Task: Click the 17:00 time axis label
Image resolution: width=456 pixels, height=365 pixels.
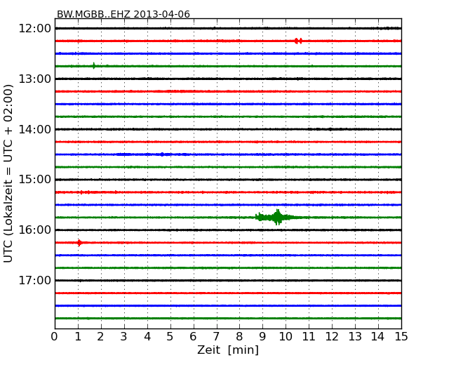Action: pyautogui.click(x=35, y=281)
